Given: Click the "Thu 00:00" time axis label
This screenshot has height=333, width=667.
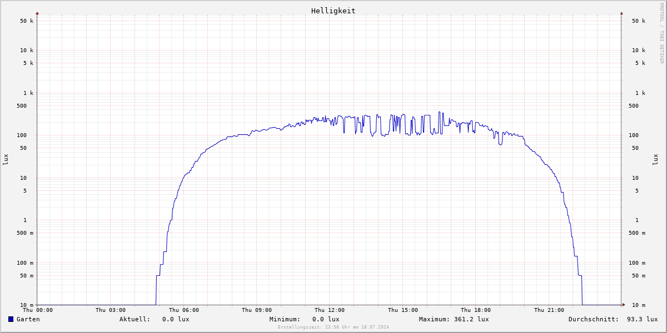Looking at the screenshot, I should tap(38, 310).
